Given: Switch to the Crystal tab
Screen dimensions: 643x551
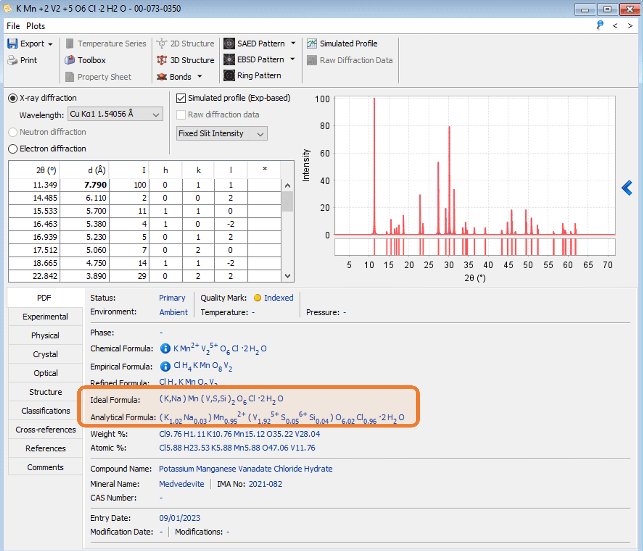Looking at the screenshot, I should pyautogui.click(x=45, y=354).
